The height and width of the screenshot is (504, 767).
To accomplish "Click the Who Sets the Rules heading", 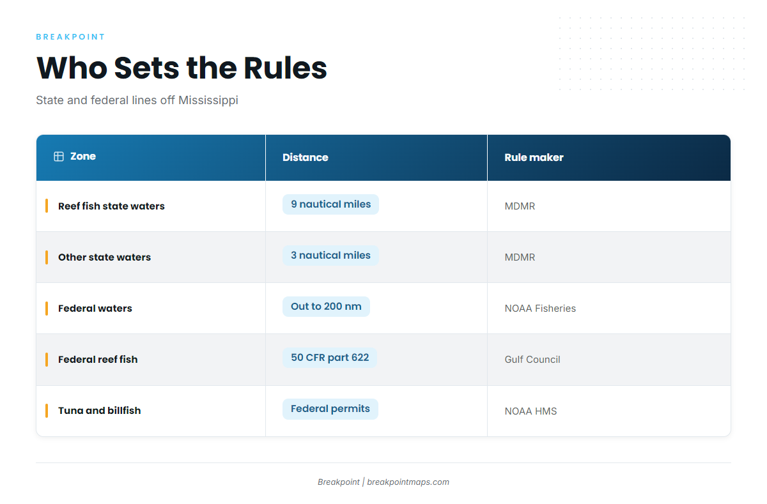I will [182, 68].
